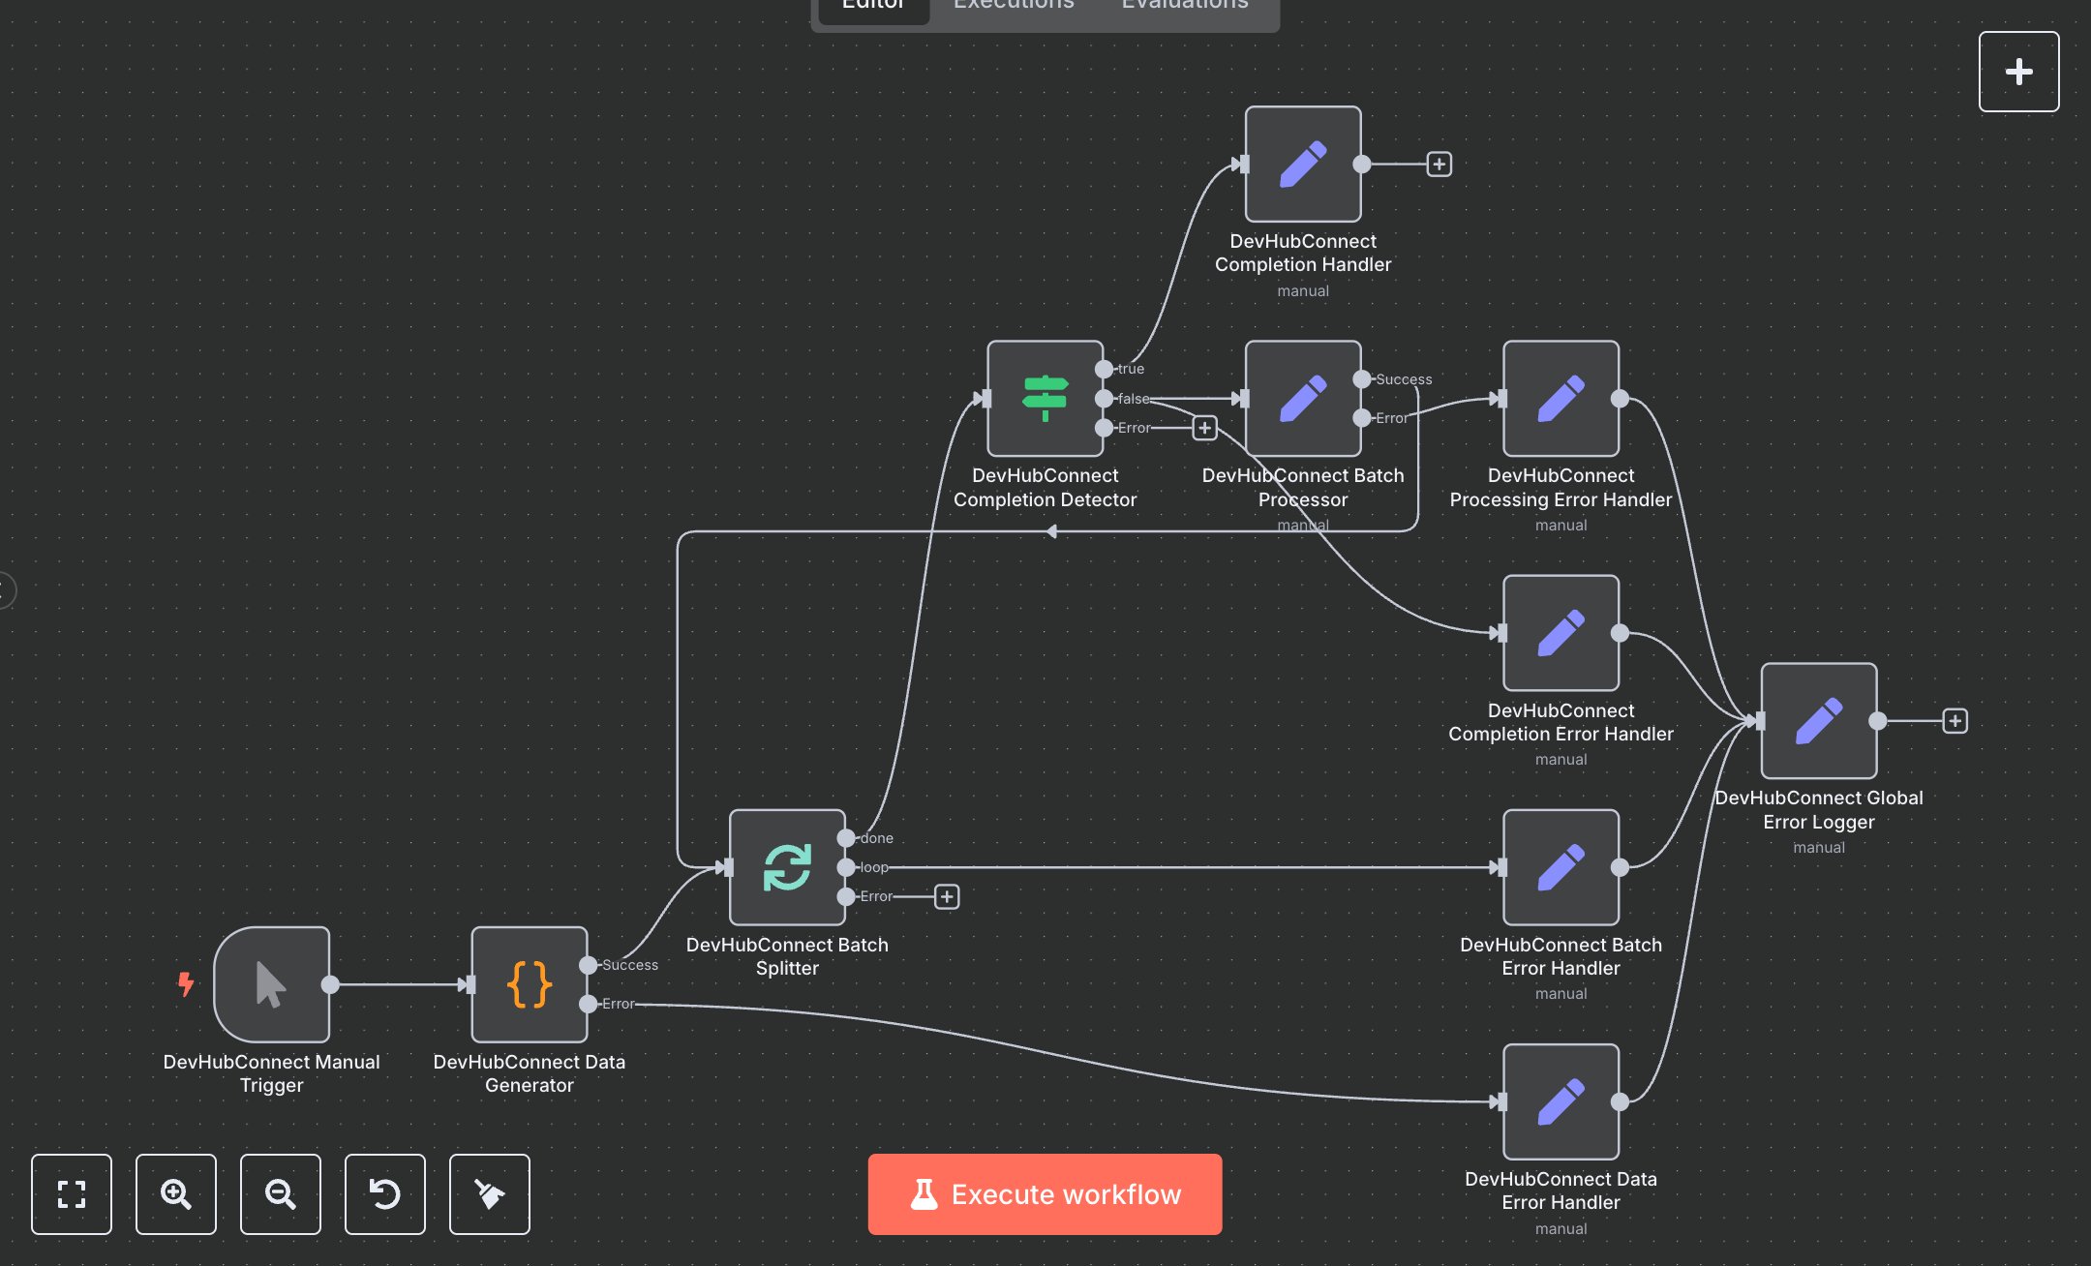
Task: Open the DevHubConnect Data Error Handler node
Action: tap(1560, 1101)
